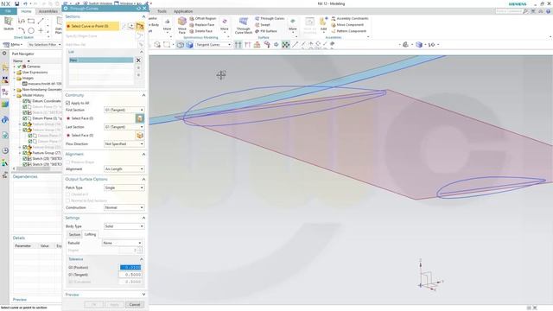The height and width of the screenshot is (311, 553).
Task: Toggle Preserve Shape checkbox
Action: 67,162
